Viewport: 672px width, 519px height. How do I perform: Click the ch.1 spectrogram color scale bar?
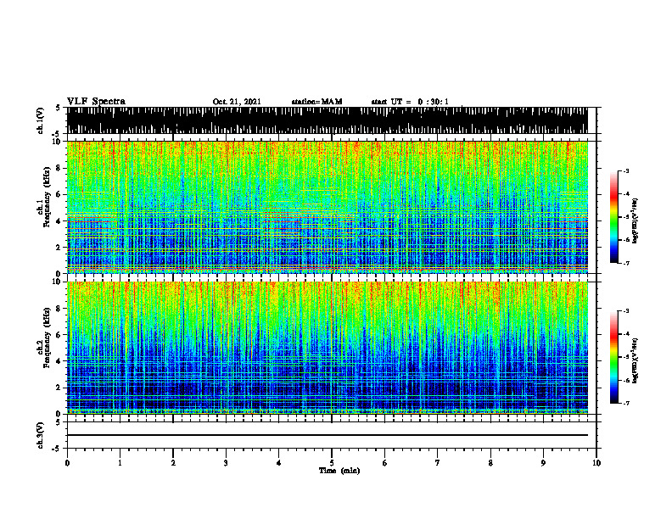pos(613,217)
